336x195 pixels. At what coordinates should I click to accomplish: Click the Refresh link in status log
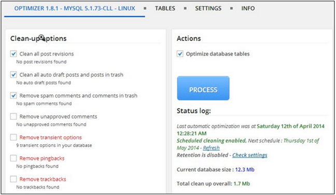point(211,148)
